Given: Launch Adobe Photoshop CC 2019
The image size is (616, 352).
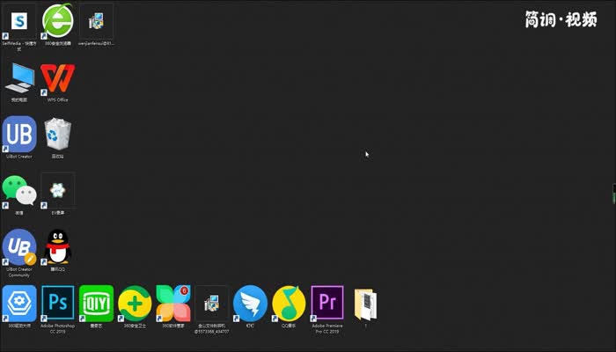Looking at the screenshot, I should [x=58, y=303].
